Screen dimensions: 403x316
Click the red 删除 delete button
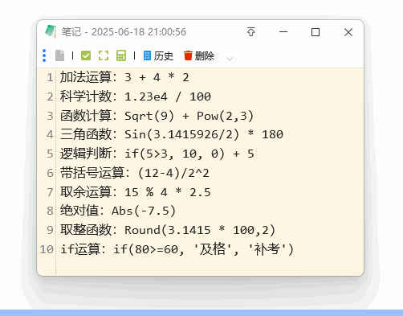click(199, 56)
